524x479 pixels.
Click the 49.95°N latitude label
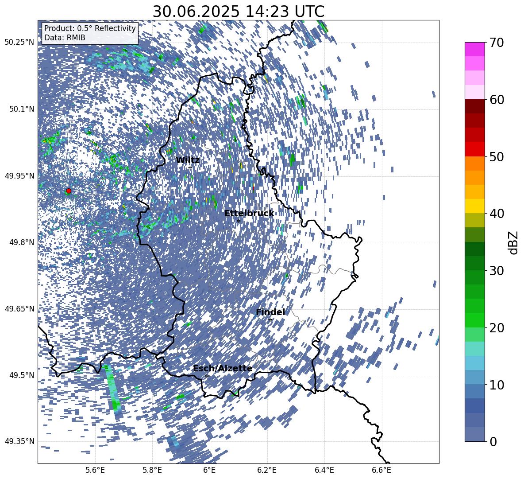coord(20,175)
